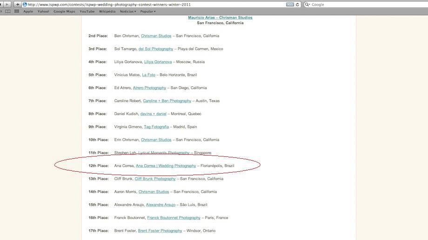Screen dimensions: 428x240
Task: Open the La Foto link
Action: point(149,75)
